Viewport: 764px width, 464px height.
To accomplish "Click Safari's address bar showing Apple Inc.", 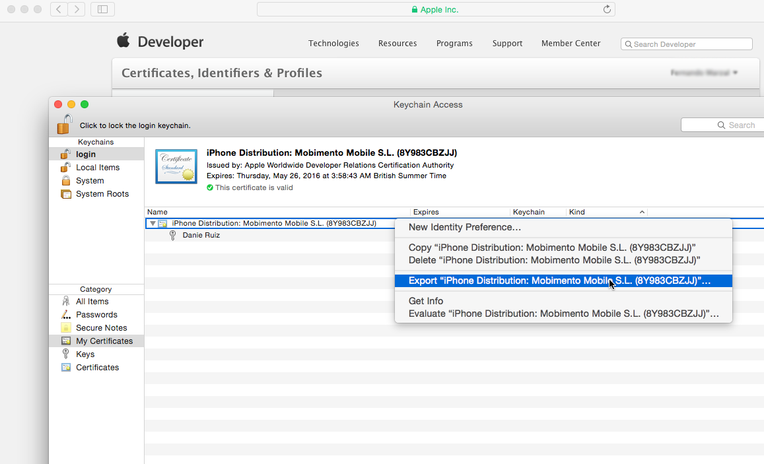I will [436, 9].
